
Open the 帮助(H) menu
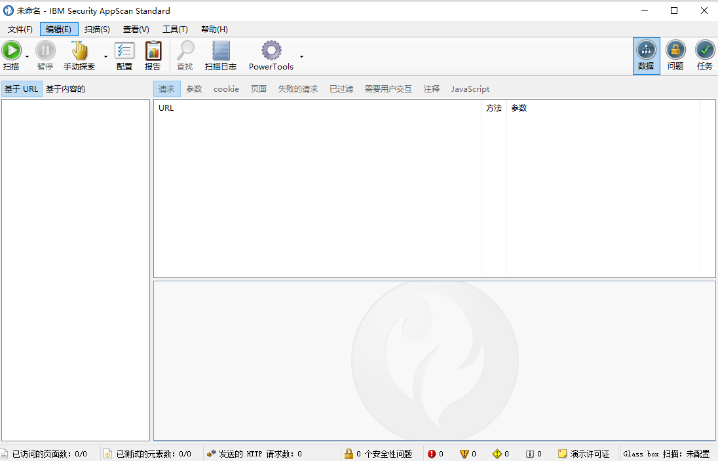[x=214, y=30]
